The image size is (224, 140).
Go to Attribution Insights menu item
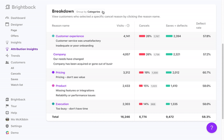point(24,49)
